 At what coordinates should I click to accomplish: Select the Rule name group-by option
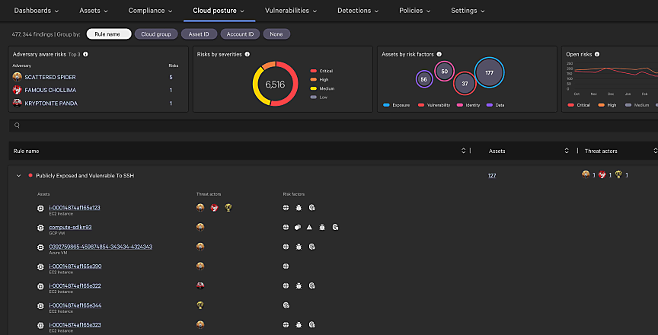(x=108, y=34)
